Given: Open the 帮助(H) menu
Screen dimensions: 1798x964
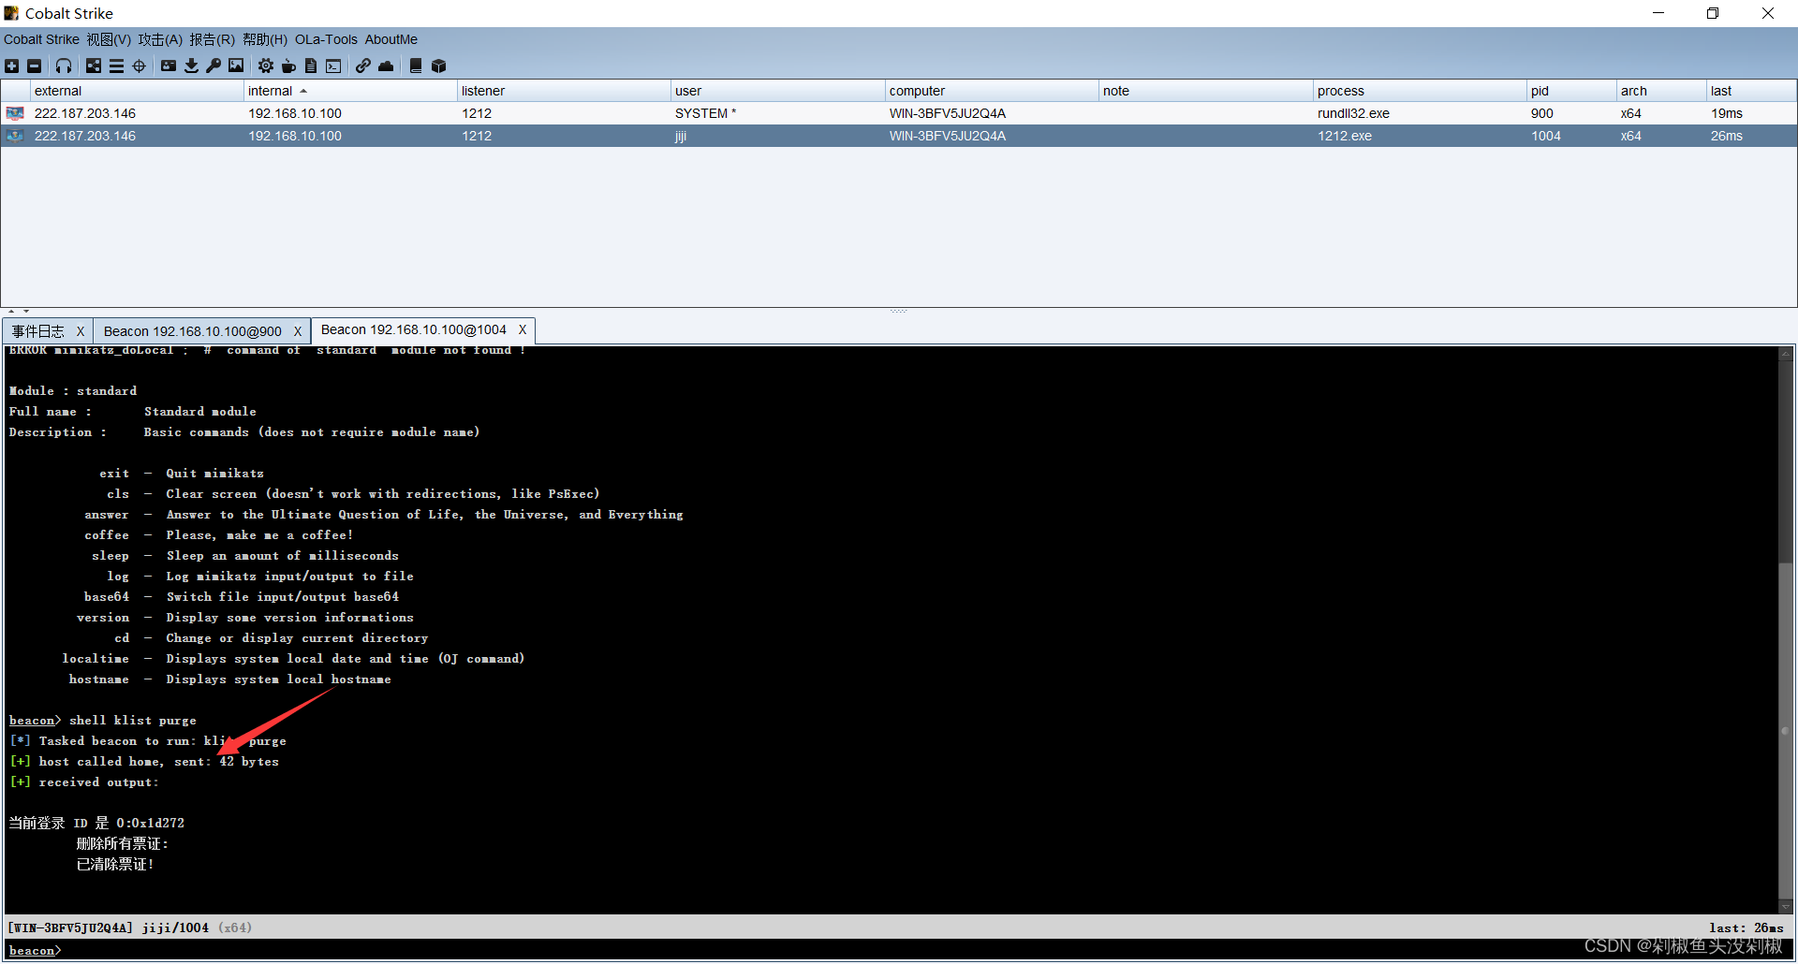Looking at the screenshot, I should pos(265,39).
